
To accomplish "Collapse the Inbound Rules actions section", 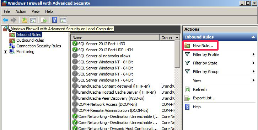I will 253,37.
